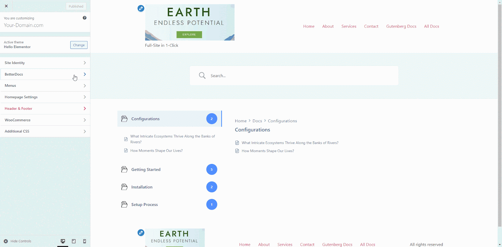Screen dimensions: 502x247
Task: Open the BetterDocs customizer panel
Action: coord(45,74)
